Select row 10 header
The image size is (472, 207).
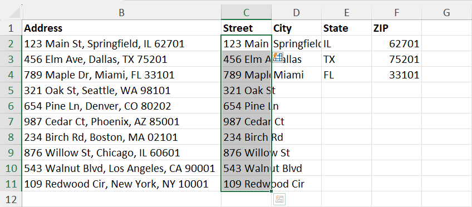click(x=11, y=168)
